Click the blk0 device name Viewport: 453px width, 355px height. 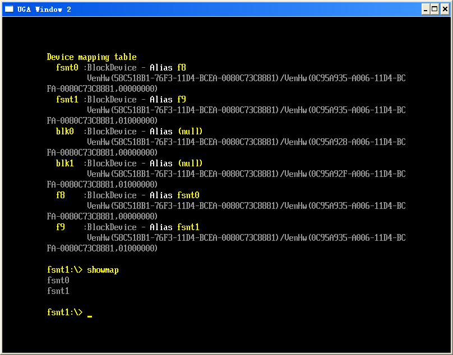64,132
